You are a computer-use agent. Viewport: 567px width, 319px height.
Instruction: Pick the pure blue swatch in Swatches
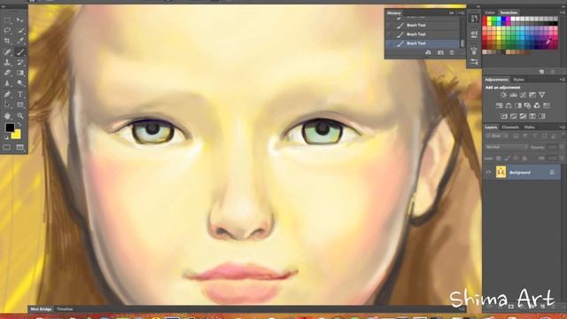click(x=503, y=19)
